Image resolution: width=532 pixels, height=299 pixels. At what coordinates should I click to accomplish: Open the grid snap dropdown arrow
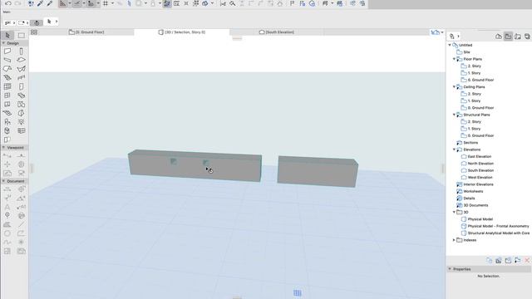coord(113,3)
